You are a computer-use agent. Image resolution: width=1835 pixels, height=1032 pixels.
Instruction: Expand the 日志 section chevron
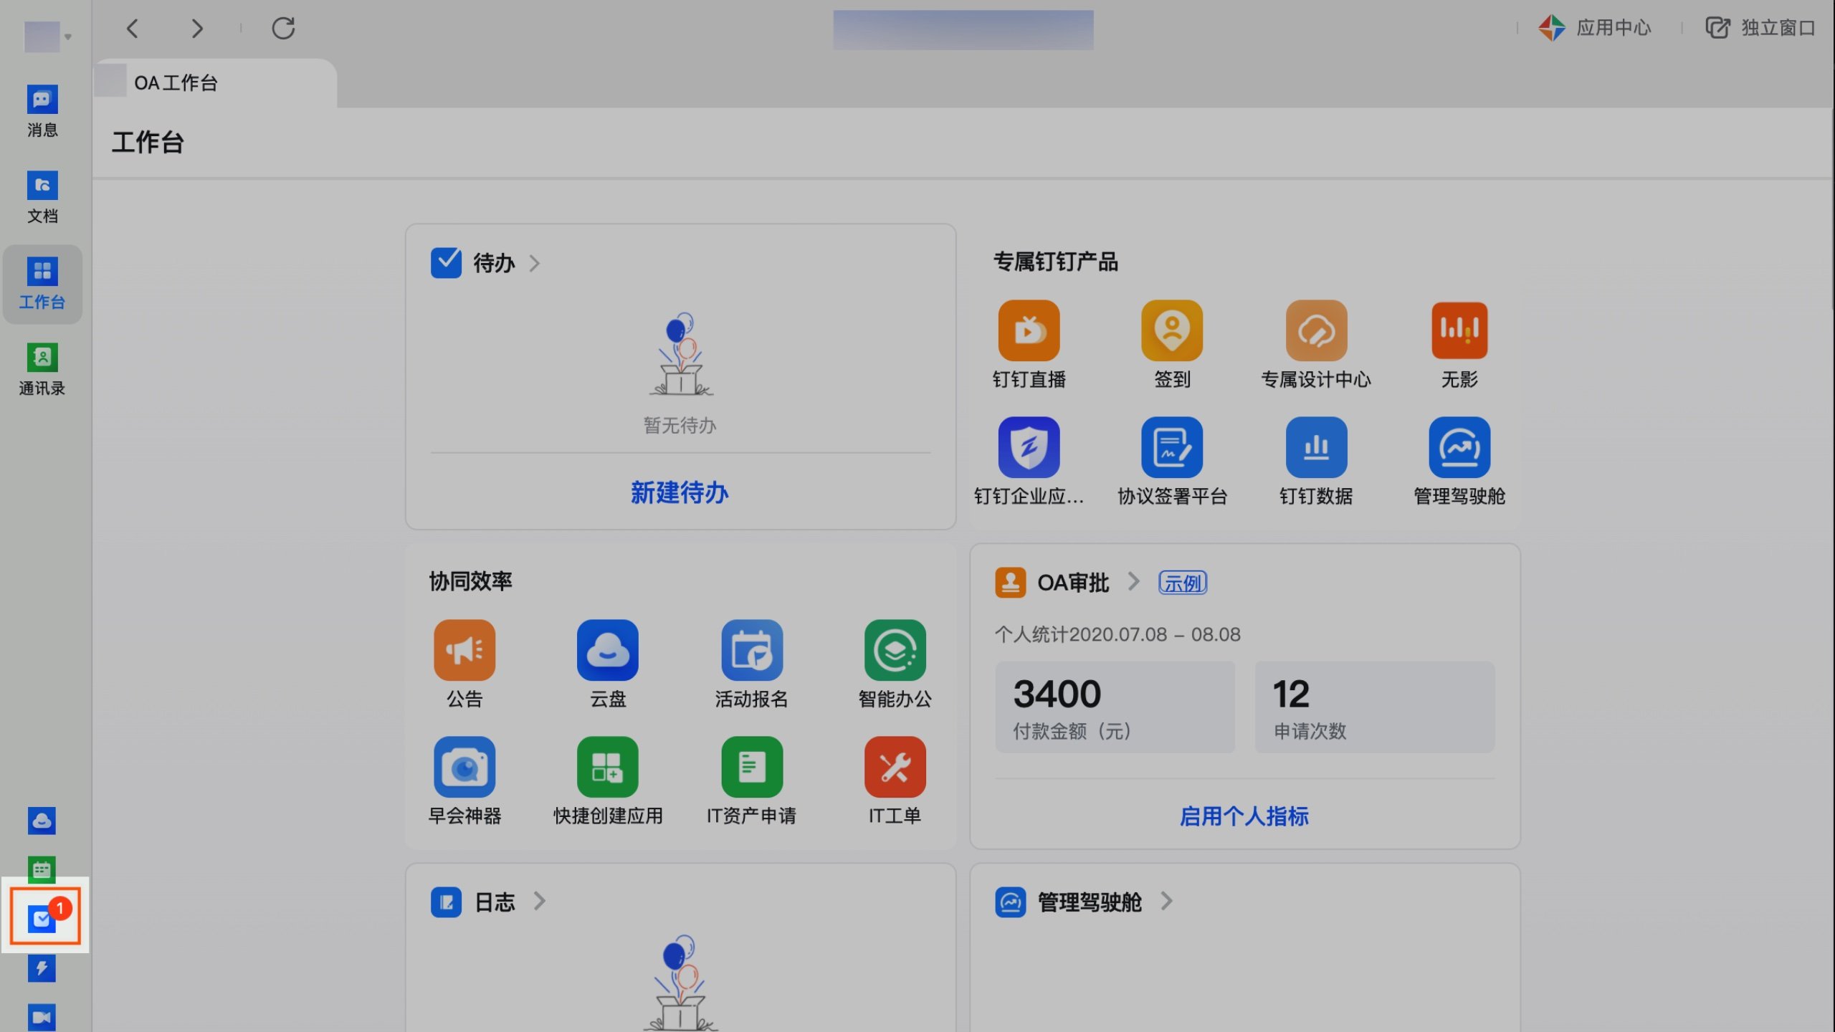click(x=540, y=901)
